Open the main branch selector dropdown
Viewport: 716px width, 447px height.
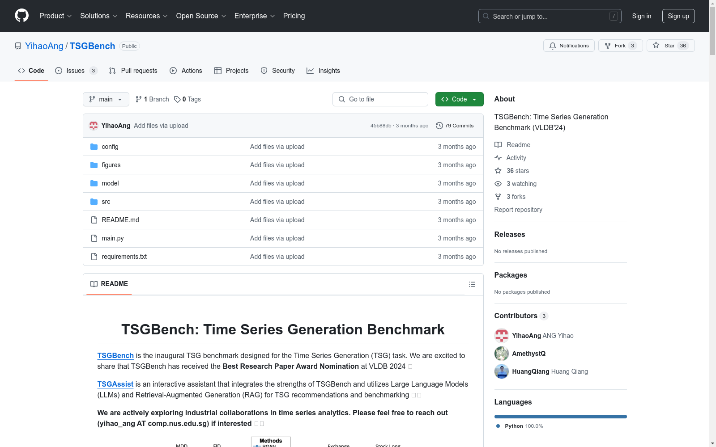(x=106, y=99)
